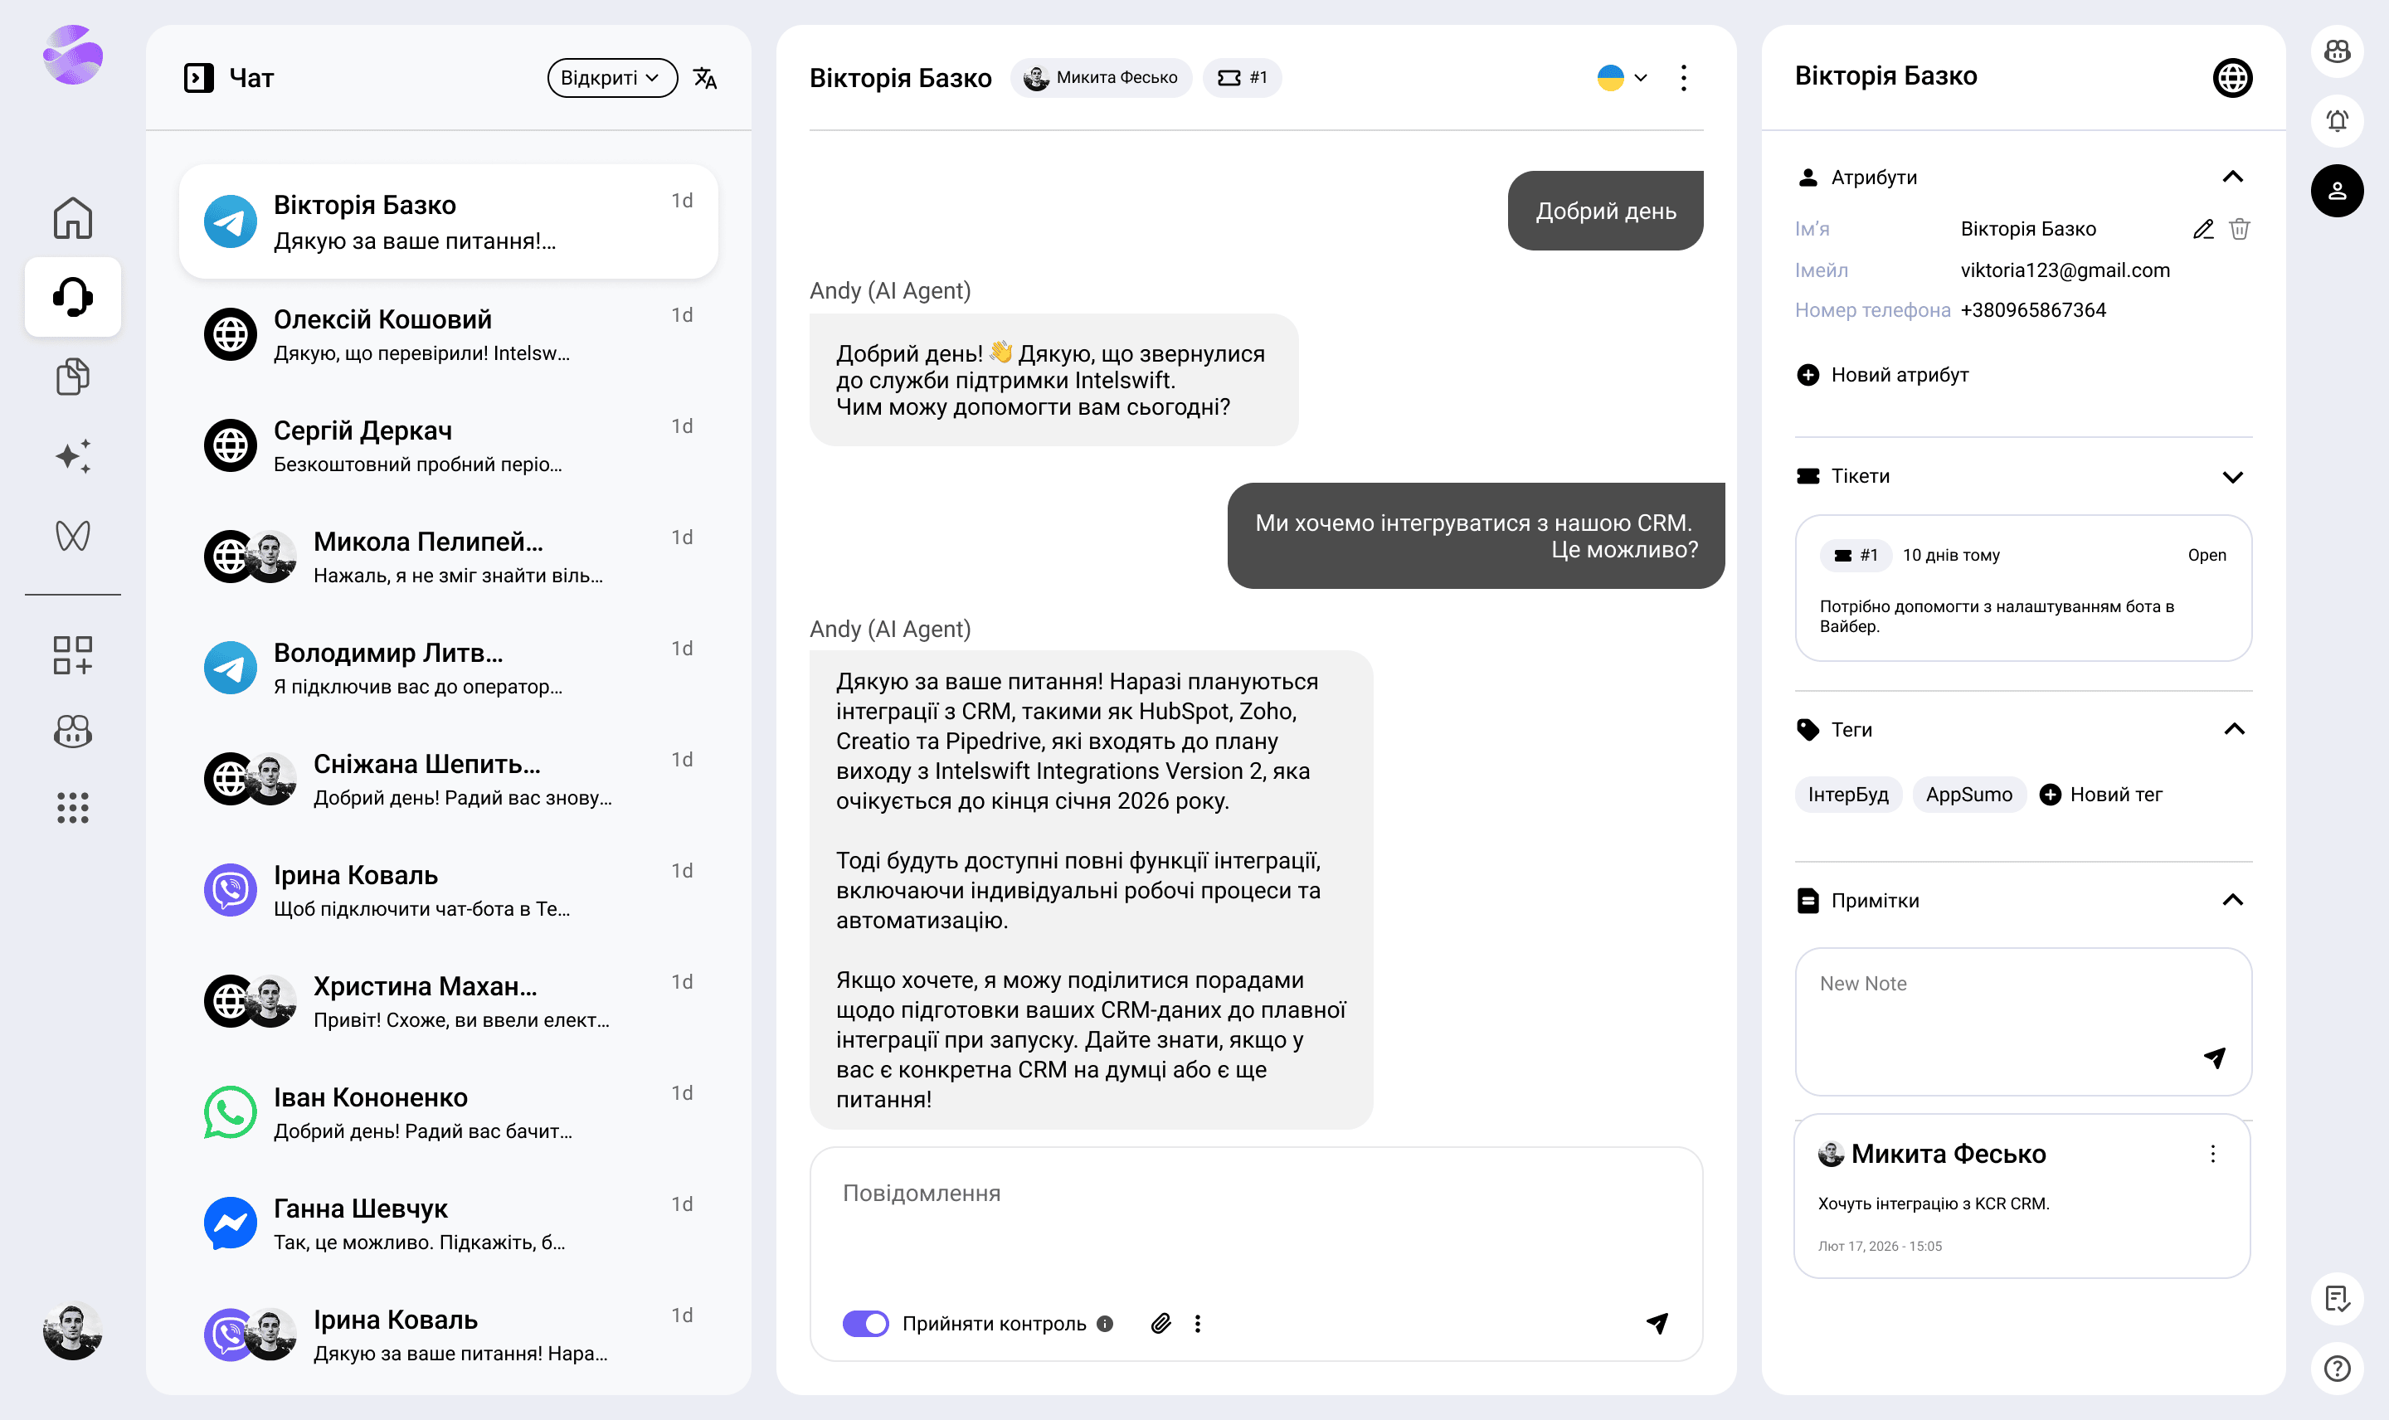Open the help question mark icon
The height and width of the screenshot is (1420, 2389).
pyautogui.click(x=2337, y=1369)
